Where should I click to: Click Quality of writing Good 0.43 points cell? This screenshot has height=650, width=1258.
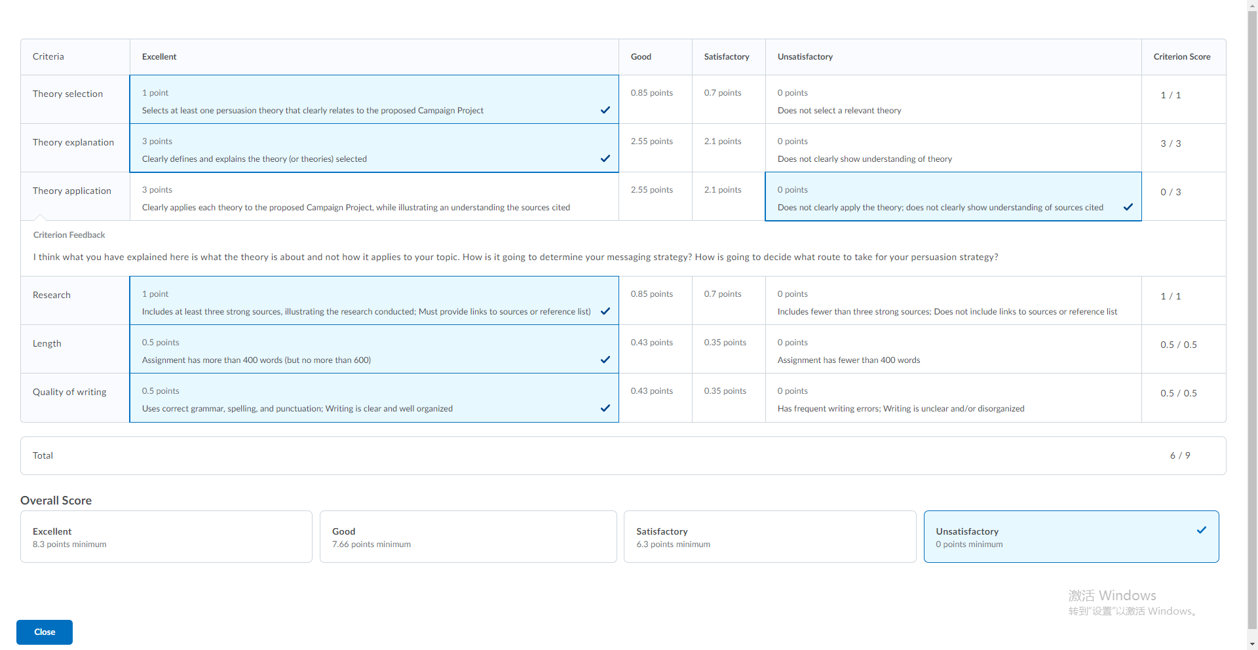tap(655, 398)
